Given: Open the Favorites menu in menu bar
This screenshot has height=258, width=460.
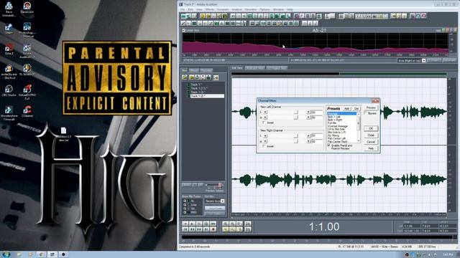Looking at the screenshot, I should [251, 9].
